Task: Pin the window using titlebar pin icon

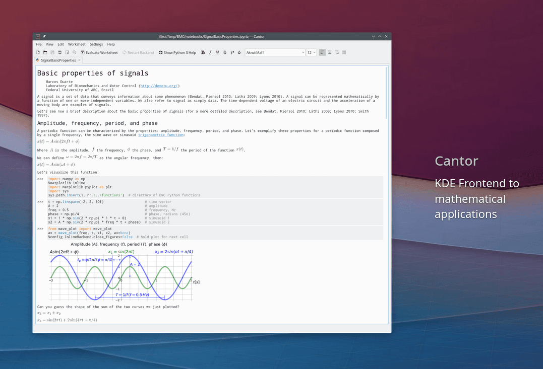Action: coord(44,37)
